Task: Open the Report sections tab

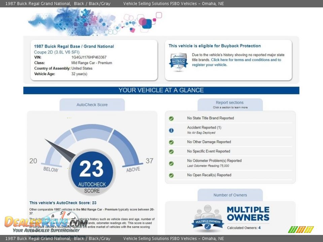Action: click(x=230, y=105)
